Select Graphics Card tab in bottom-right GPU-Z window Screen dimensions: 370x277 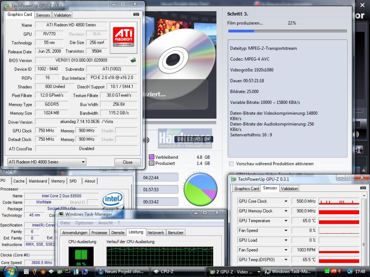pyautogui.click(x=247, y=188)
